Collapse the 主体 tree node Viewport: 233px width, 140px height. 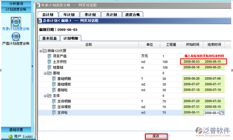pos(45,96)
